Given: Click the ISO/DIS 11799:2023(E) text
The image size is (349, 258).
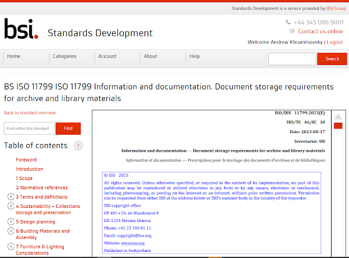Looking at the screenshot, I should click(x=300, y=113).
